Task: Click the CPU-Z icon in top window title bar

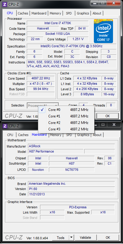Action: (x=5, y=4)
